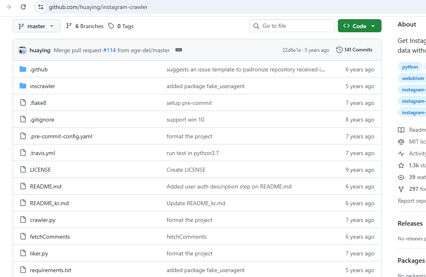Click the file icon beside README_kr.md
The image size is (426, 277).
pos(23,203)
